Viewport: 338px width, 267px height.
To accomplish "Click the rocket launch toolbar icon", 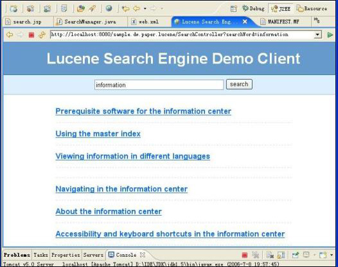I will coord(93,8).
